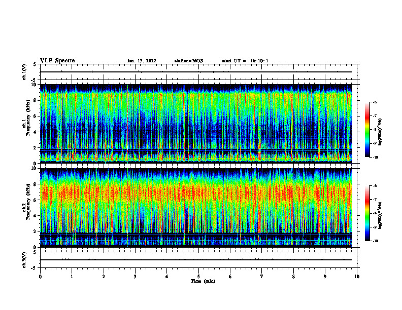This screenshot has width=402, height=310.
Task: Click tick label "10" on the Time axis
Action: [x=357, y=277]
